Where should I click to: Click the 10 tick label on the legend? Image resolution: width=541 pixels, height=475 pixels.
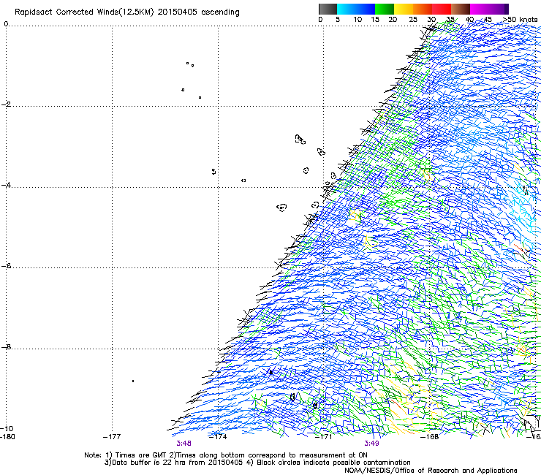[x=357, y=20]
